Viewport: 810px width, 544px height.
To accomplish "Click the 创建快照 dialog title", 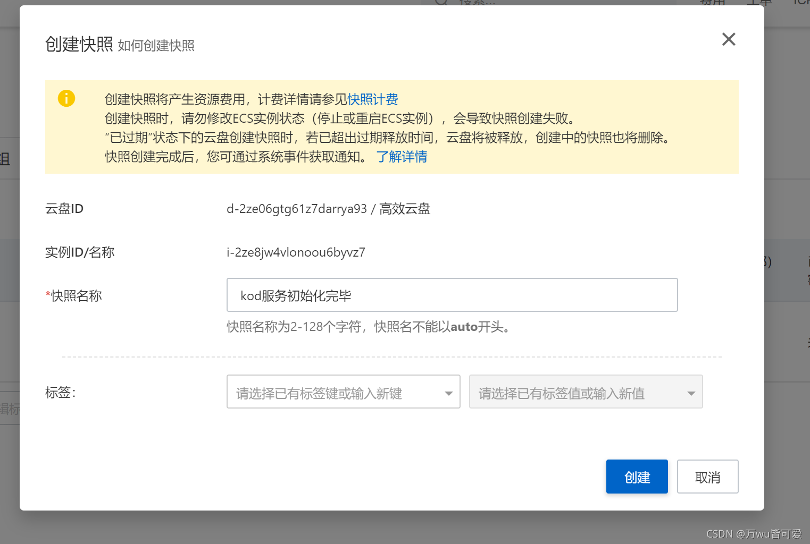I will coord(79,44).
